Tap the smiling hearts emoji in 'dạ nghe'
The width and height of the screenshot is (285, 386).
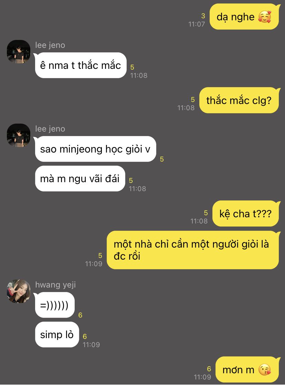265,17
